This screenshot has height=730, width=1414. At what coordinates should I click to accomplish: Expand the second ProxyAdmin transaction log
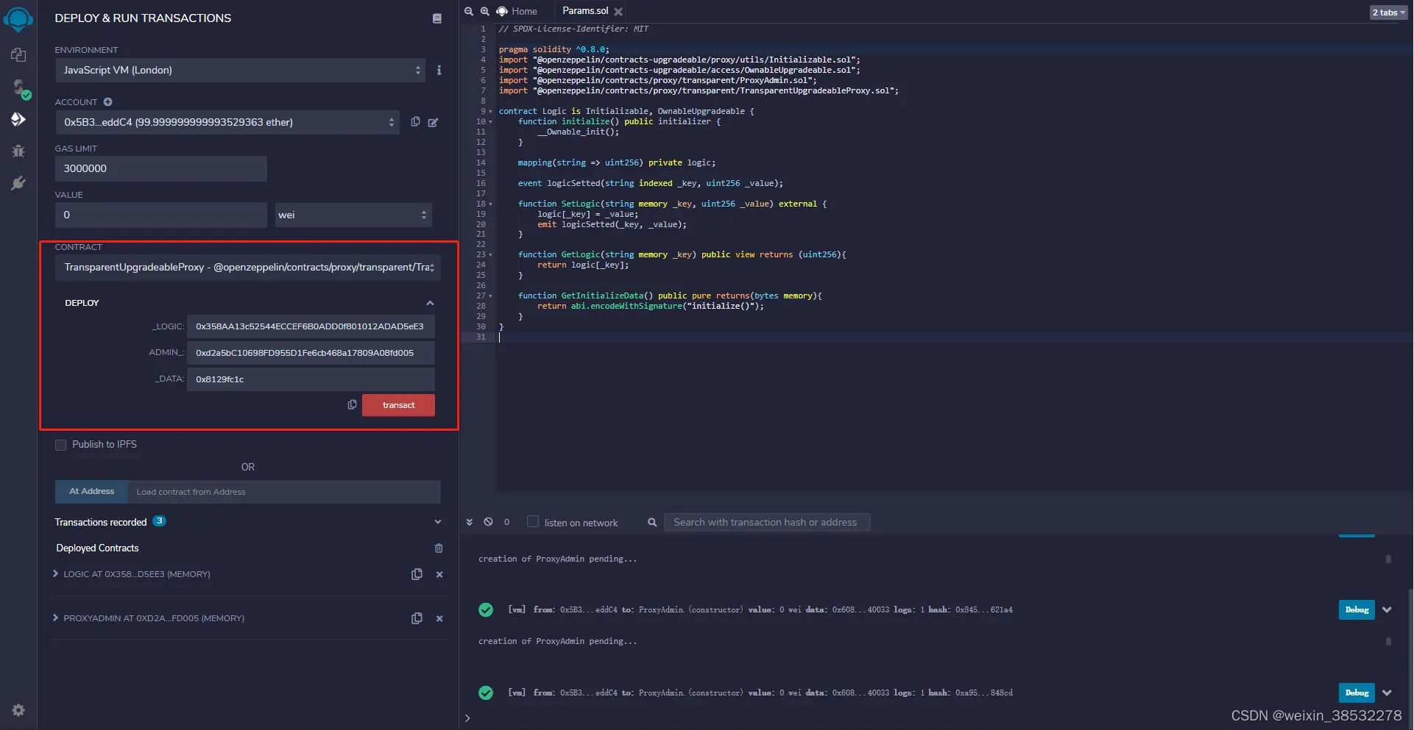(1387, 693)
